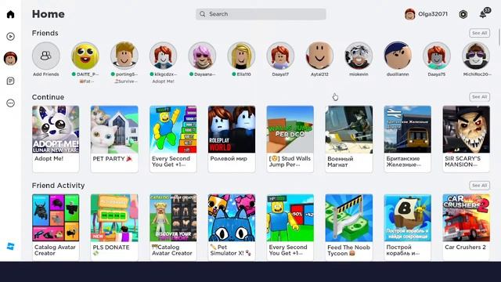Screen dimensions: 501x282
Task: Open the PET PARTY game card
Action: (114, 139)
